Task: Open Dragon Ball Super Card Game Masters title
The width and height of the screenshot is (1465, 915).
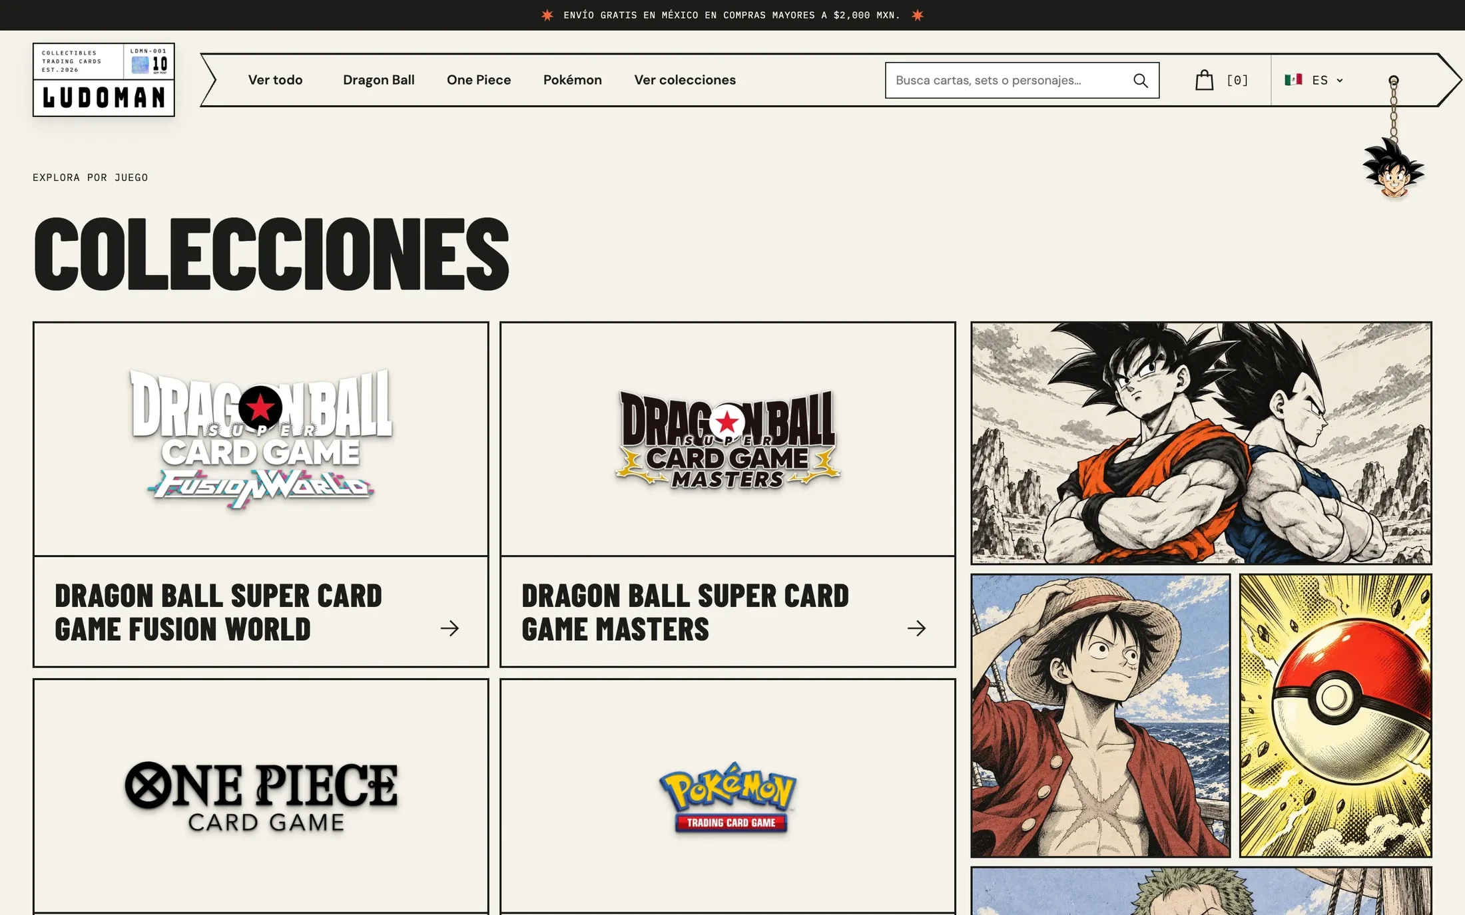Action: tap(685, 612)
